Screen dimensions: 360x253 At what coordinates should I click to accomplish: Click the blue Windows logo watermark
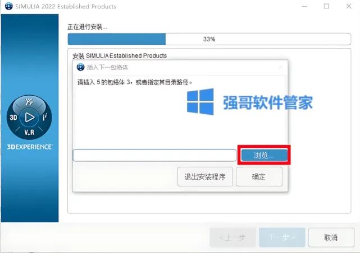click(200, 101)
